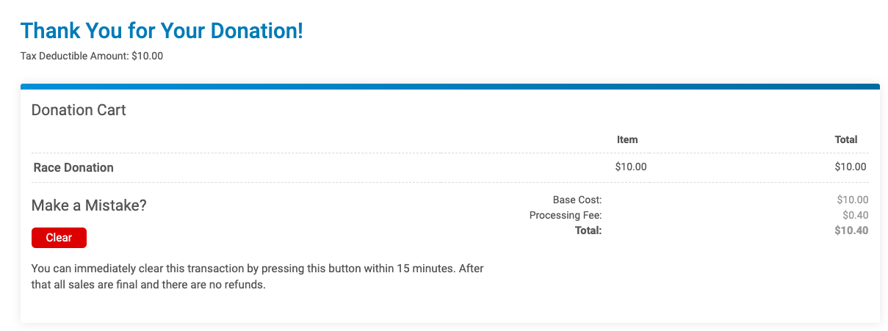
Task: Click the blue bar atop the cart panel
Action: pyautogui.click(x=450, y=87)
